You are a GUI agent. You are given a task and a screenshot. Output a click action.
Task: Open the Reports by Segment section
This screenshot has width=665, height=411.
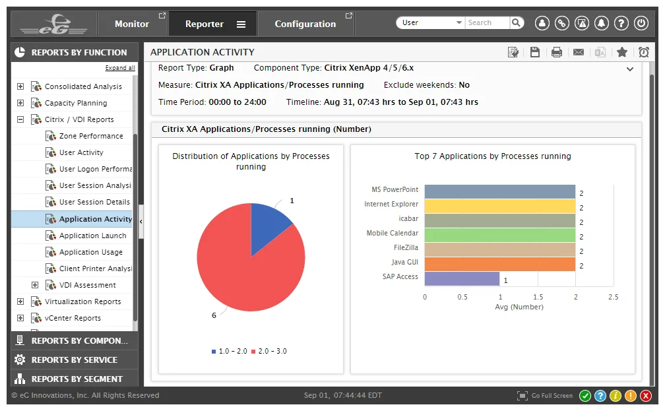point(75,379)
